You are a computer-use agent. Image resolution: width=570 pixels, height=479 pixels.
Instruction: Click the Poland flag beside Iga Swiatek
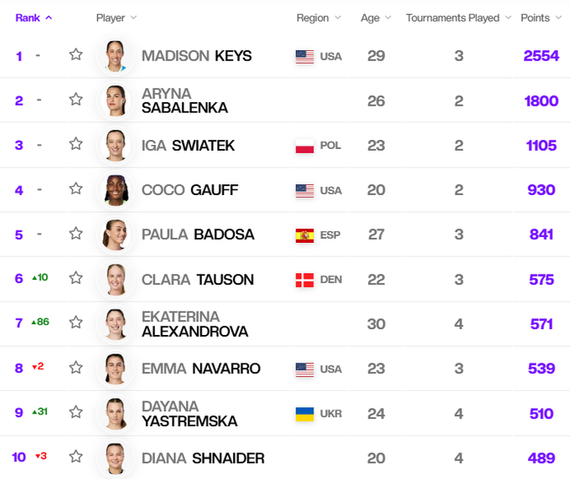tap(304, 146)
